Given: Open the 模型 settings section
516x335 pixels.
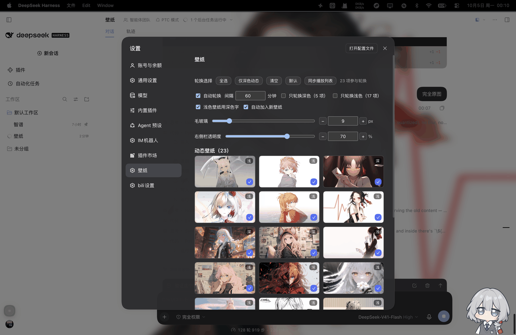Looking at the screenshot, I should pyautogui.click(x=153, y=95).
